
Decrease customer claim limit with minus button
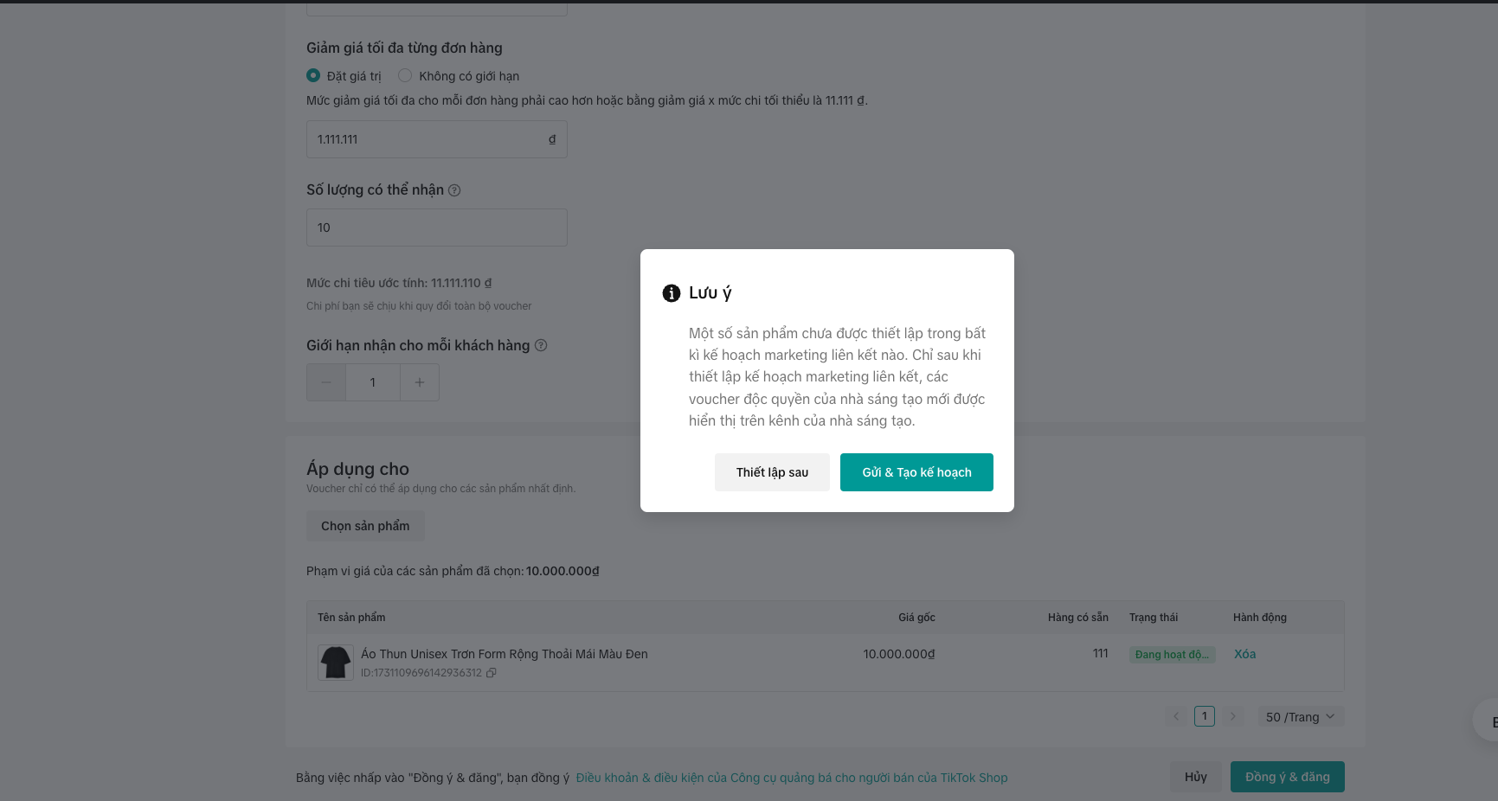click(x=326, y=382)
